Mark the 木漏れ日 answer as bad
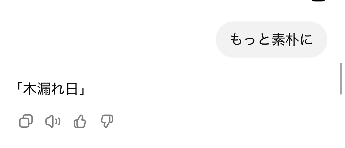The image size is (345, 148). (x=107, y=121)
